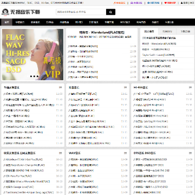This screenshot has height=195, width=195.
Task: Go to the 首页 home tab in the navigation bar
Action: [6, 22]
